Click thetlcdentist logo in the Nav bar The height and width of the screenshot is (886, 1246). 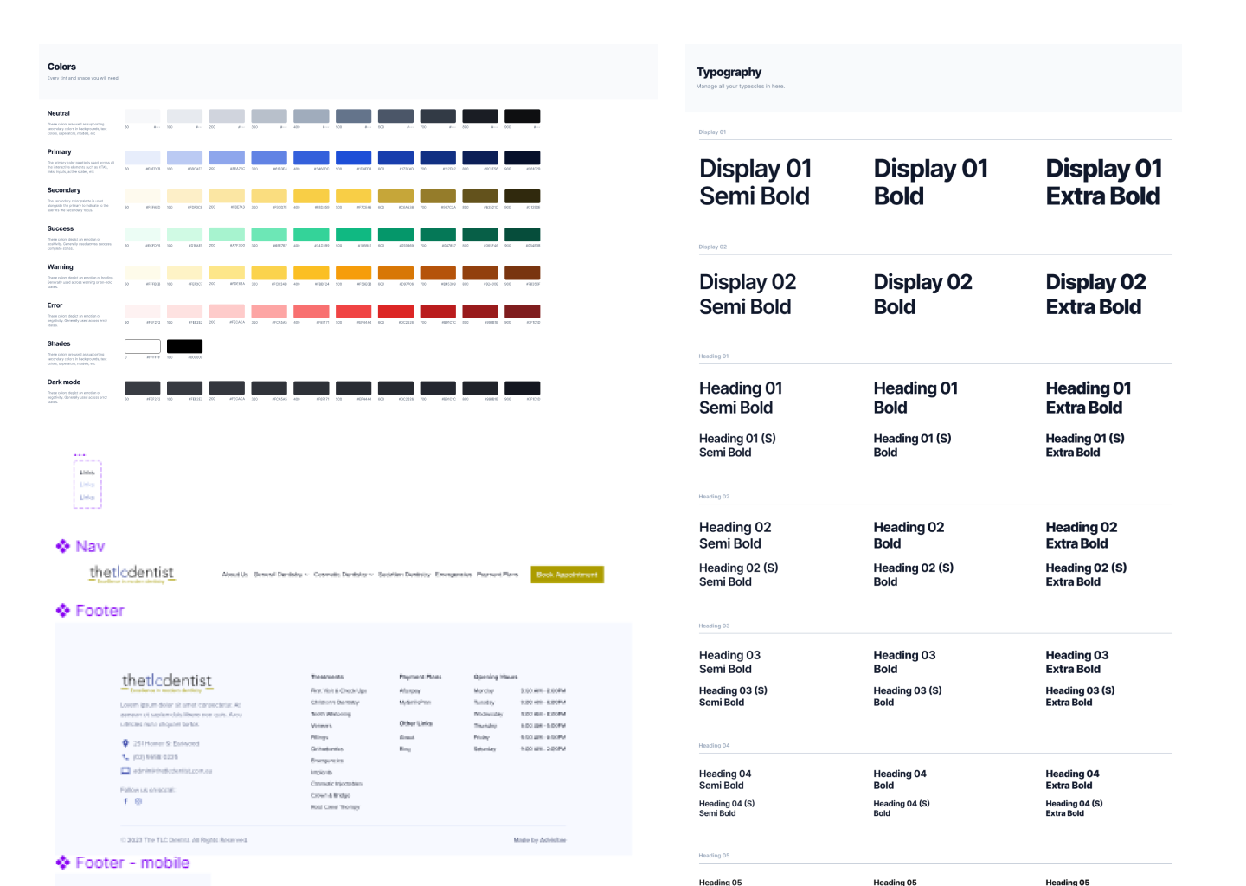point(132,574)
